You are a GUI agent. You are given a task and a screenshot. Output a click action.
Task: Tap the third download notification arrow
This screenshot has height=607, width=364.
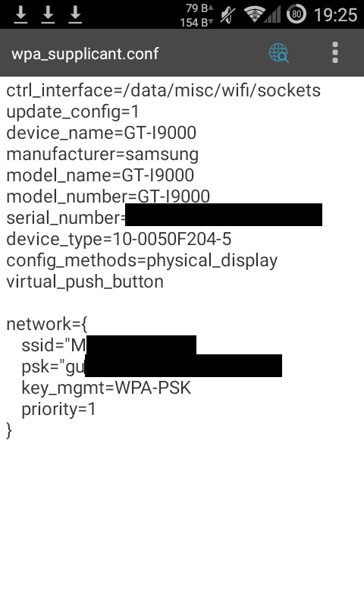point(75,14)
